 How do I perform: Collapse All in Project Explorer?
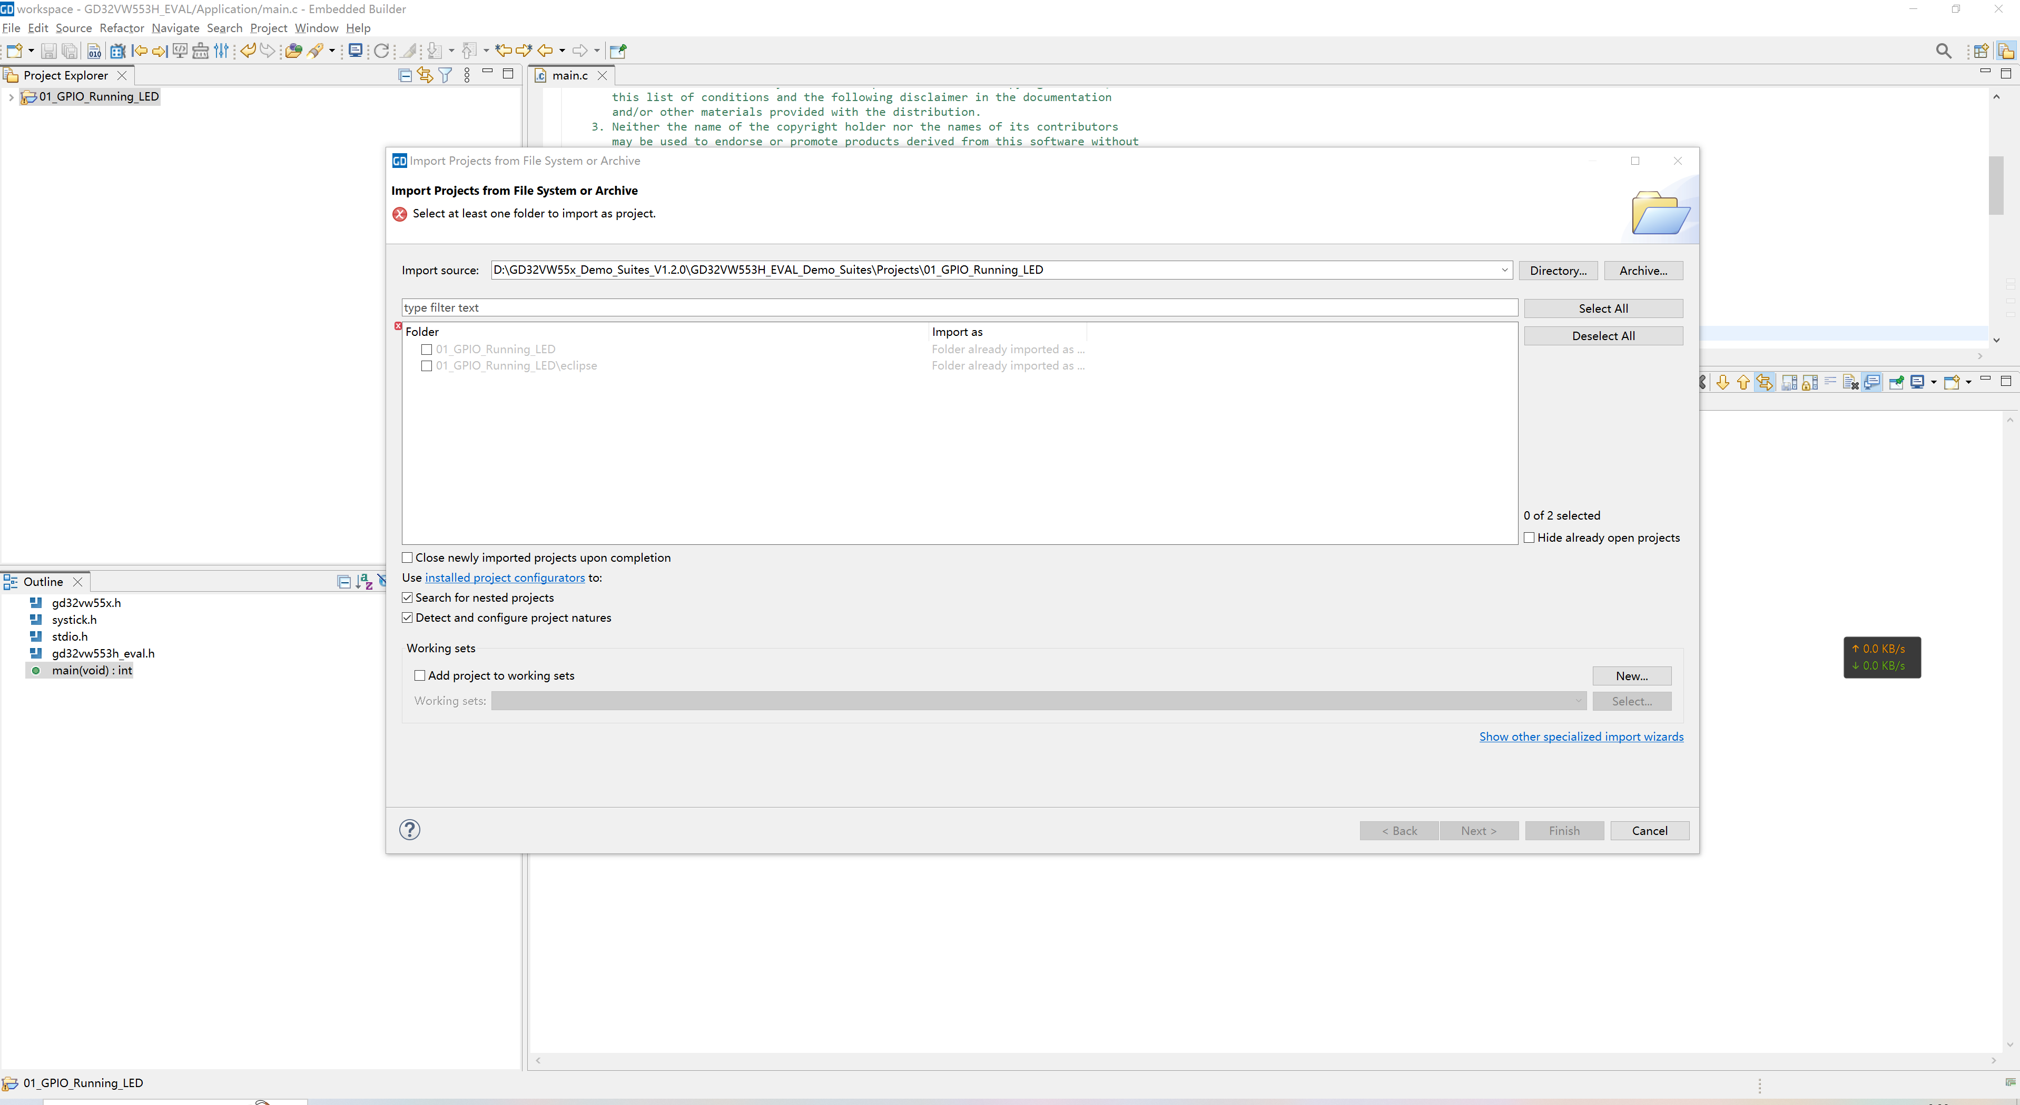pyautogui.click(x=405, y=75)
